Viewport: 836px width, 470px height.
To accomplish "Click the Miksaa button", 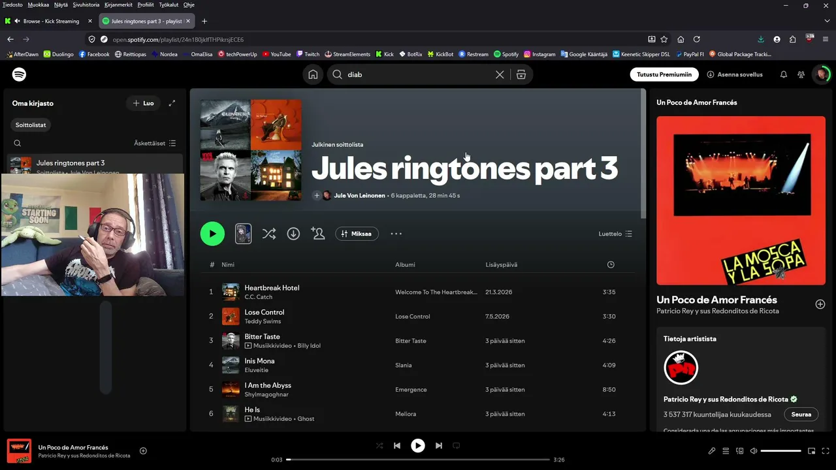I will pyautogui.click(x=357, y=234).
